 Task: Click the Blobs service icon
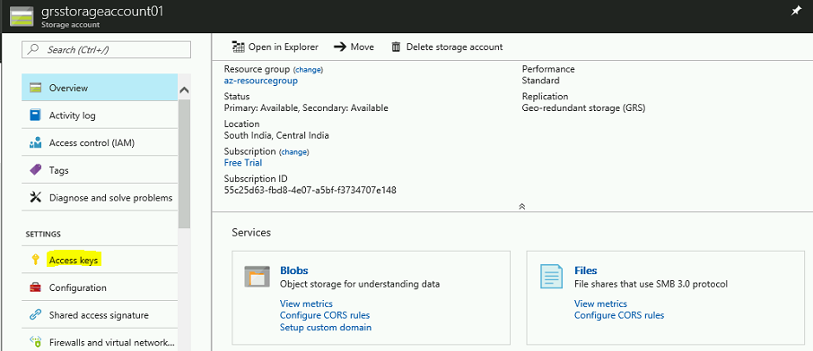258,277
